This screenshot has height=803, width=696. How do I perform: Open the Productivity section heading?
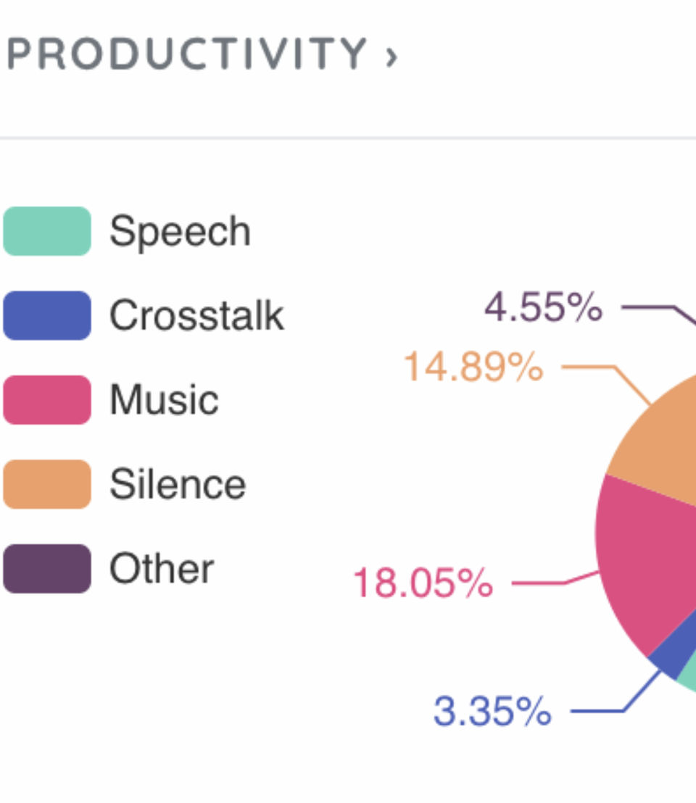pyautogui.click(x=187, y=54)
